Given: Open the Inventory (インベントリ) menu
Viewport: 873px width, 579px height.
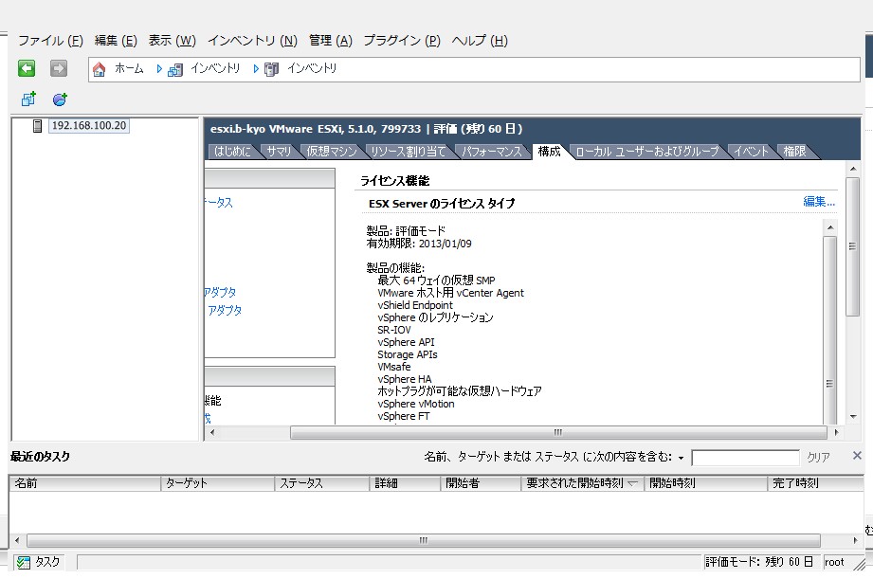Looking at the screenshot, I should click(252, 41).
